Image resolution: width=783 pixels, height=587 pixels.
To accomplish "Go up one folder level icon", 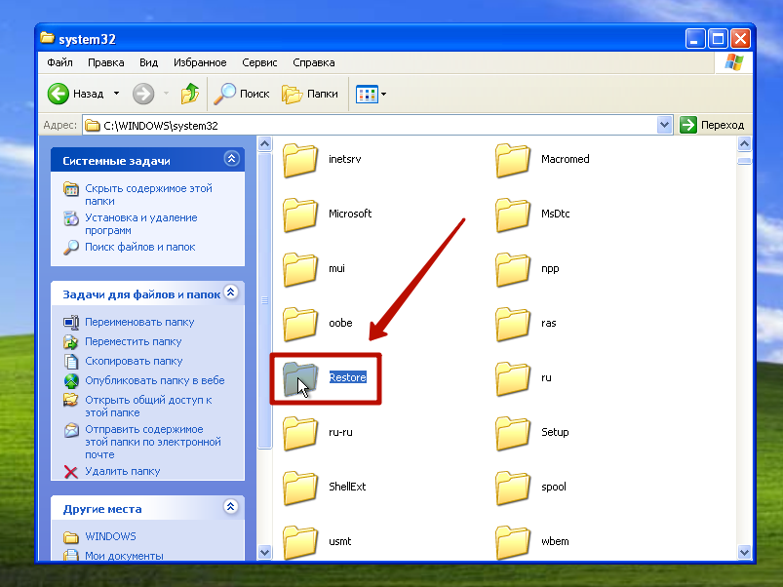I will [190, 94].
